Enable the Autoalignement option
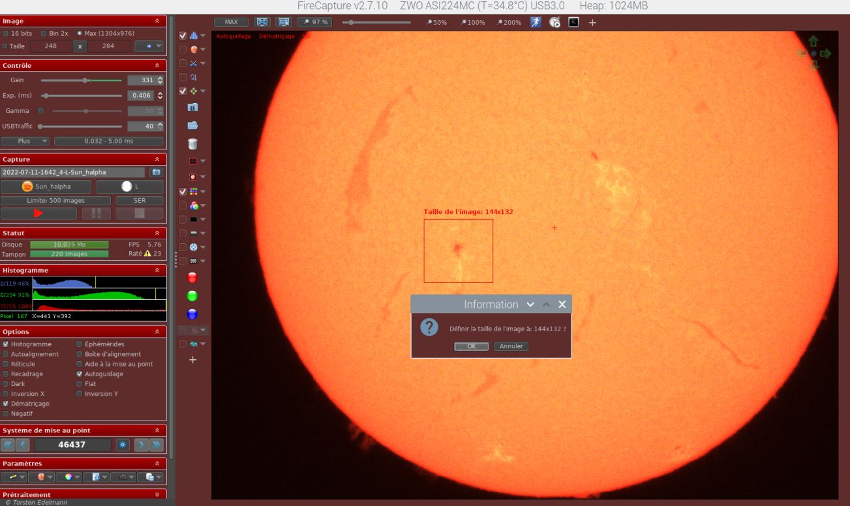The width and height of the screenshot is (850, 506). click(6, 354)
